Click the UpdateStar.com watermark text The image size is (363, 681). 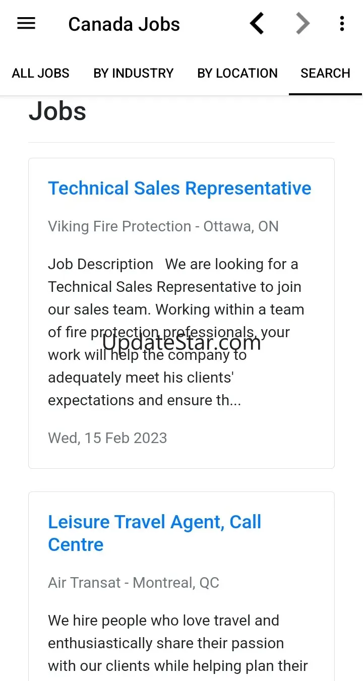(x=181, y=343)
